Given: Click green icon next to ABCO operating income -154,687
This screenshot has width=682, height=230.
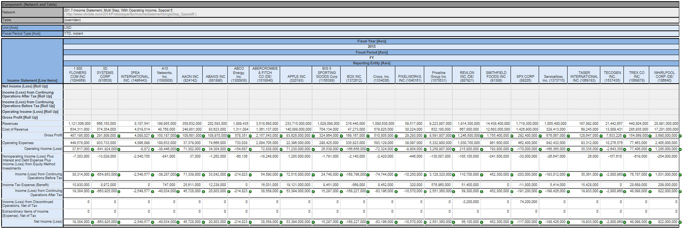Looking at the screenshot, I should (250, 149).
